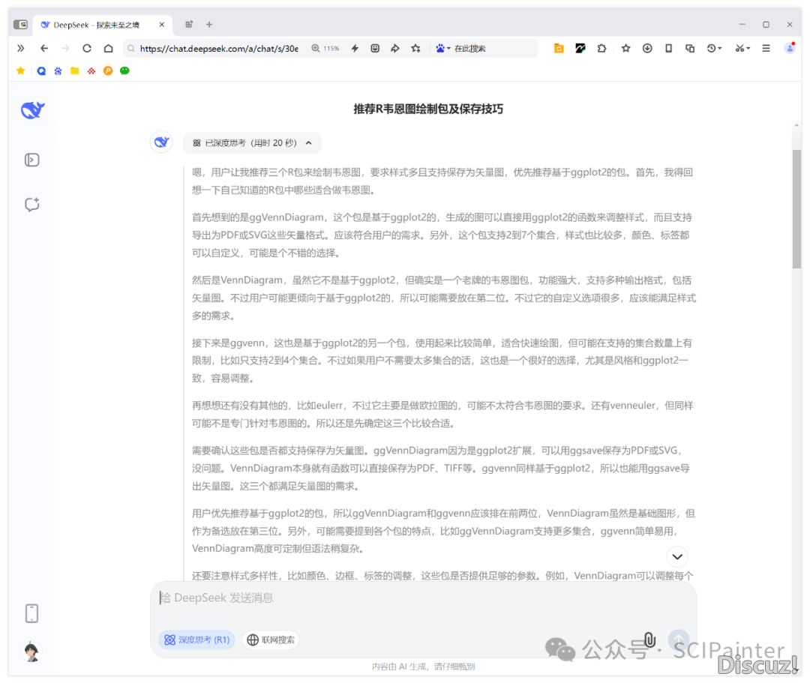Viewport: 810px width, 683px height.
Task: Click the browser account avatar icon
Action: pyautogui.click(x=790, y=49)
